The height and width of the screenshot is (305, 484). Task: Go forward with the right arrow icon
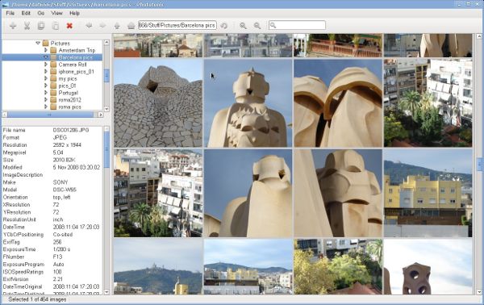coord(102,26)
